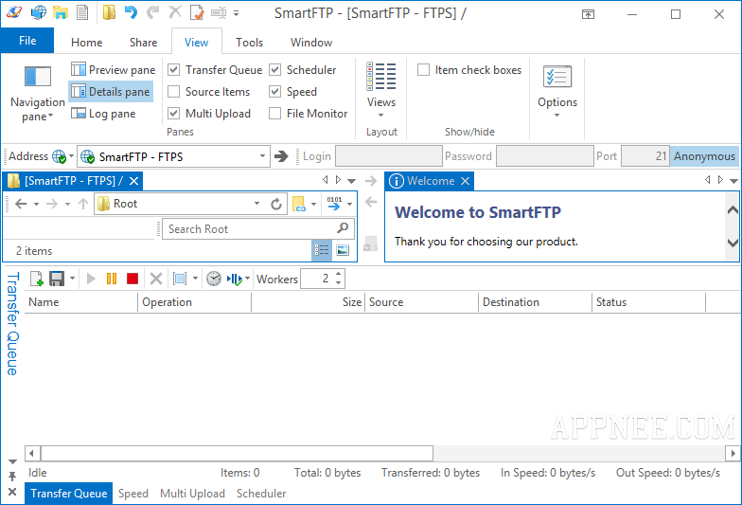The height and width of the screenshot is (505, 742).
Task: Increase the Workers count
Action: (x=339, y=274)
